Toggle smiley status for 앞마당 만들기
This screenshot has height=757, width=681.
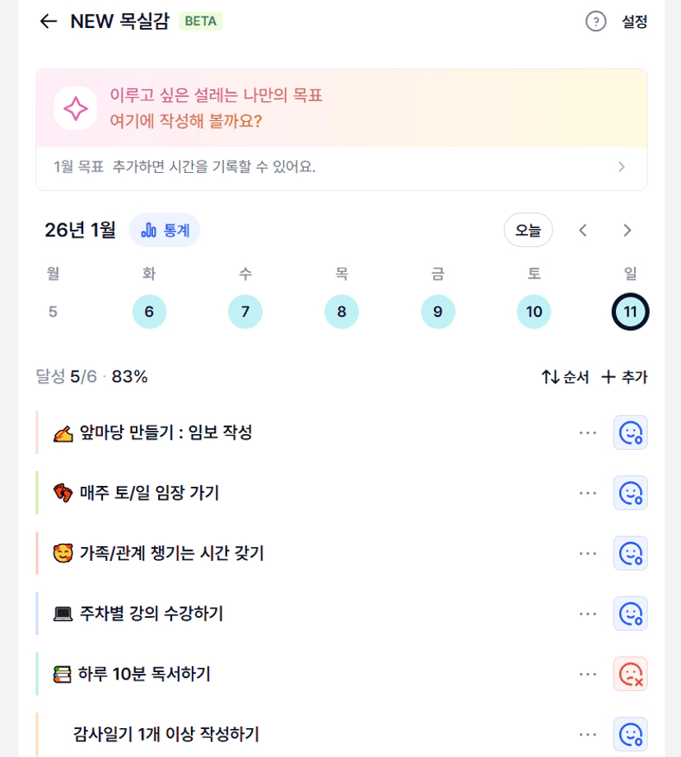click(x=630, y=432)
